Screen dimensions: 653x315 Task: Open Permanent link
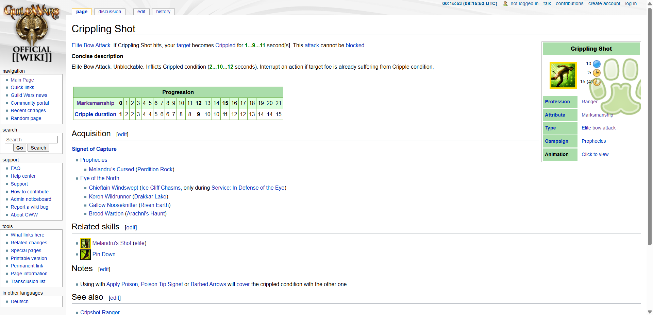click(x=27, y=266)
